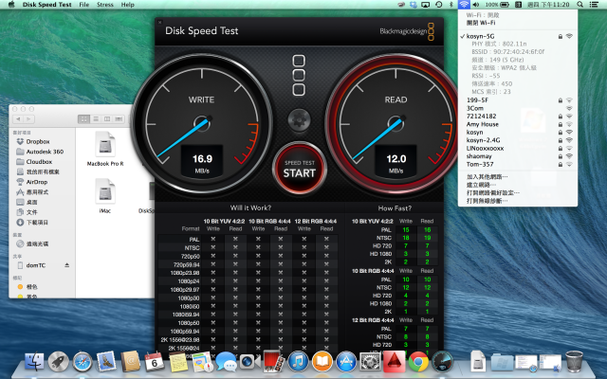Switch Finder to Cover Flow view
The height and width of the screenshot is (379, 607).
click(119, 119)
